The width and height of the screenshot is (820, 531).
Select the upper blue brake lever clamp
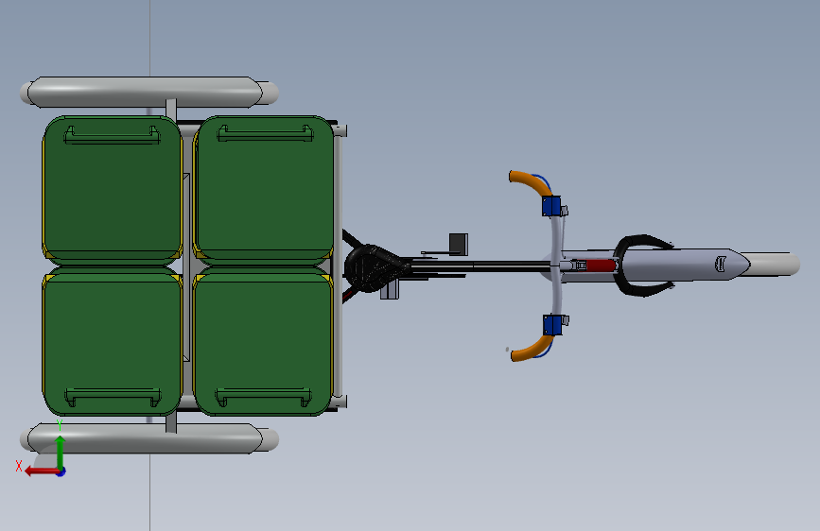point(551,206)
